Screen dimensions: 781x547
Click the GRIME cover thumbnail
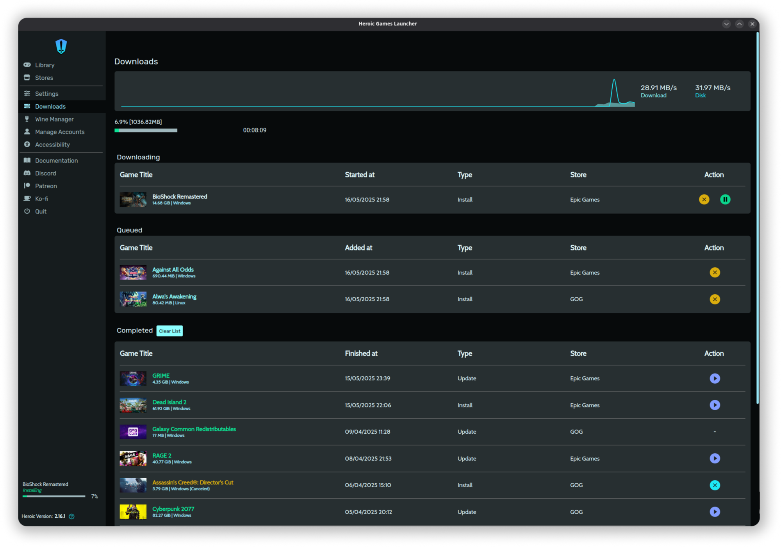click(133, 379)
